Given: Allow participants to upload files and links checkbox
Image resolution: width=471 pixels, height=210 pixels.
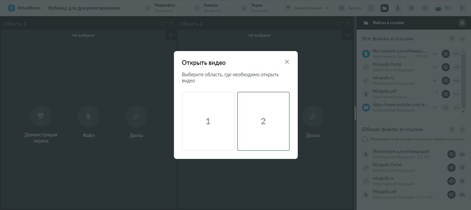Looking at the screenshot, I should (x=365, y=139).
